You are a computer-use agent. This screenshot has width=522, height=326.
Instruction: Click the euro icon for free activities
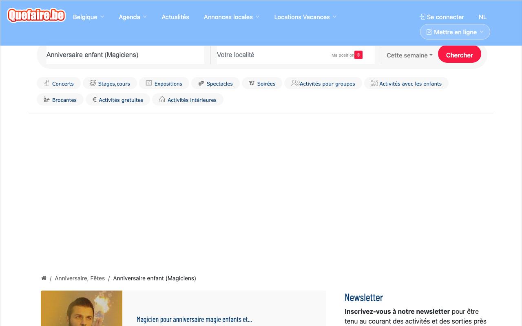[x=94, y=99]
